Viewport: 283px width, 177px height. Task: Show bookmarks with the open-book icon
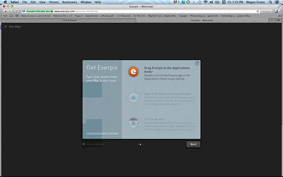point(11,16)
